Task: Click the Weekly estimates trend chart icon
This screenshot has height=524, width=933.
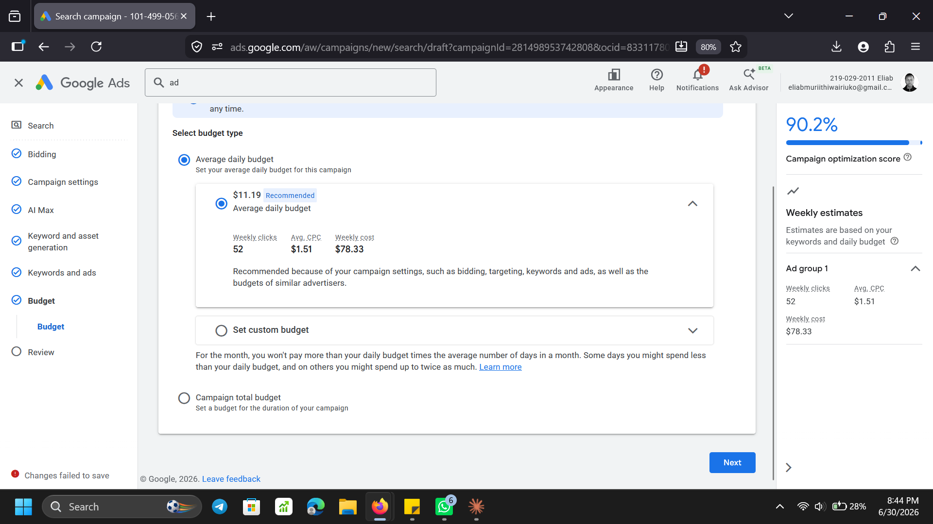Action: pyautogui.click(x=793, y=191)
